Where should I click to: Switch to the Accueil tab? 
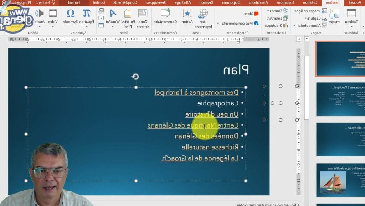click(x=355, y=2)
